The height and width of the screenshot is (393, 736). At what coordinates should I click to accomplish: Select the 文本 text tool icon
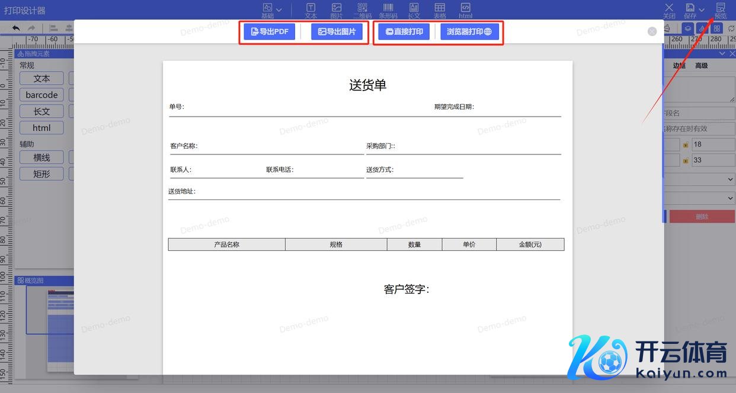311,10
